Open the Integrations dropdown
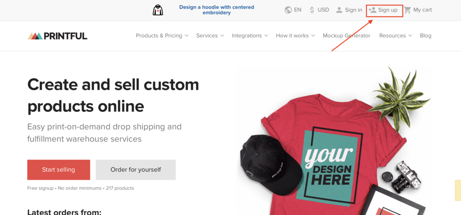This screenshot has height=215, width=461. [x=250, y=36]
